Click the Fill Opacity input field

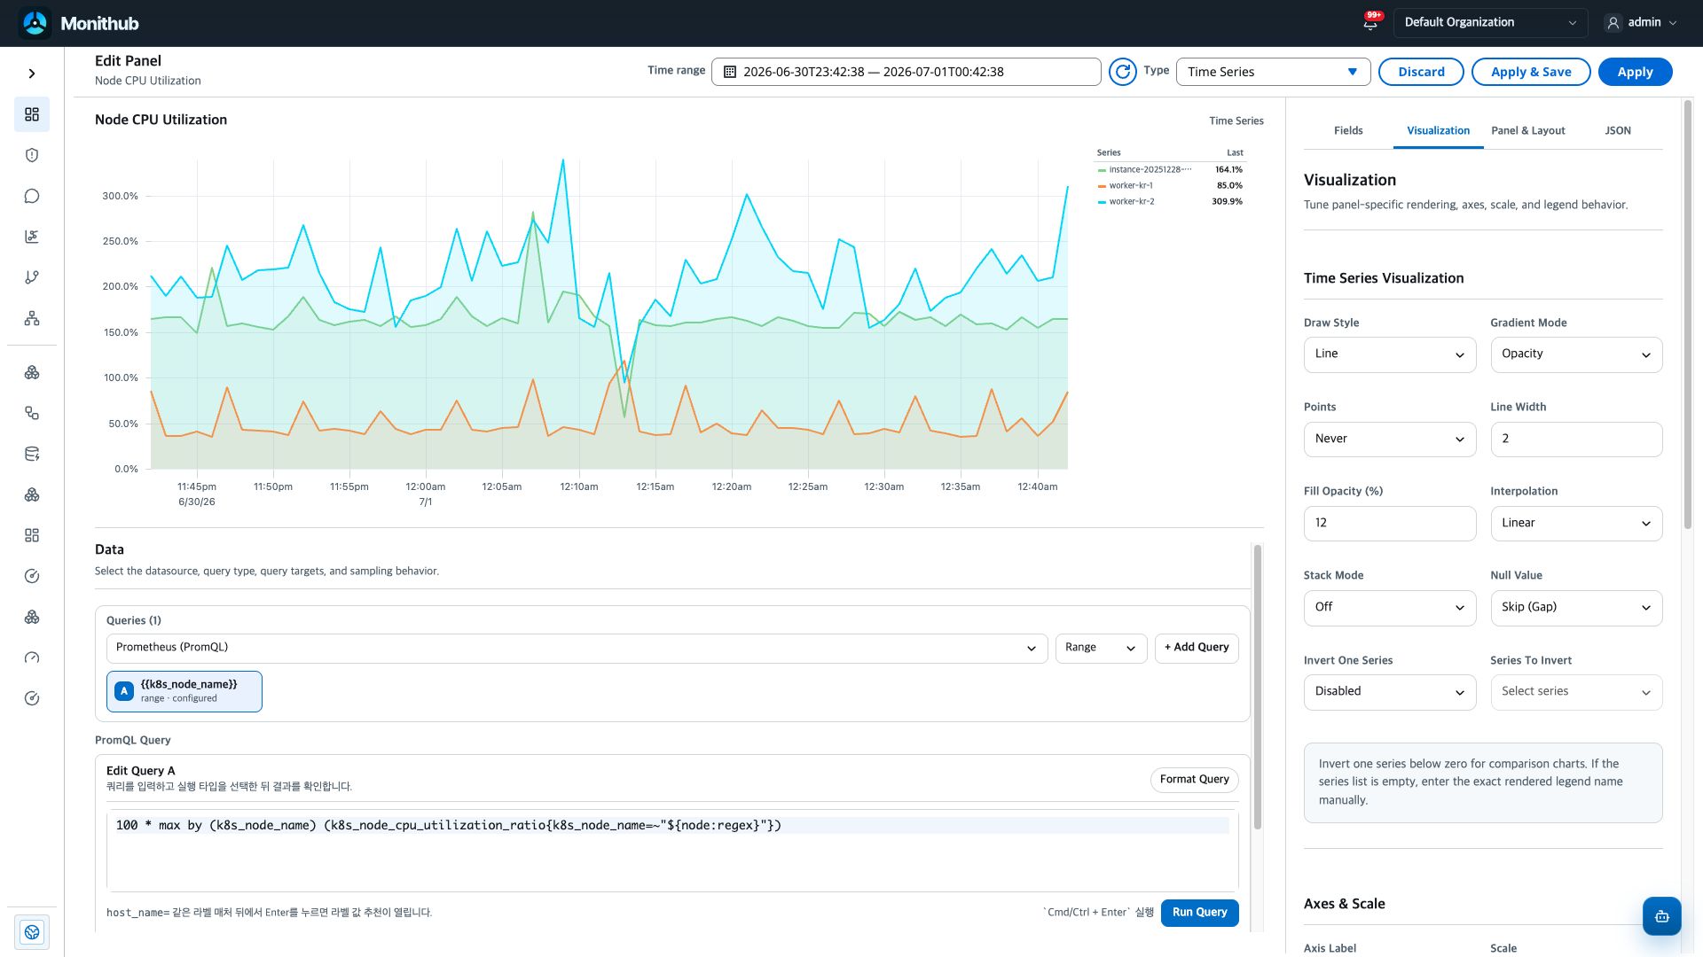tap(1390, 524)
